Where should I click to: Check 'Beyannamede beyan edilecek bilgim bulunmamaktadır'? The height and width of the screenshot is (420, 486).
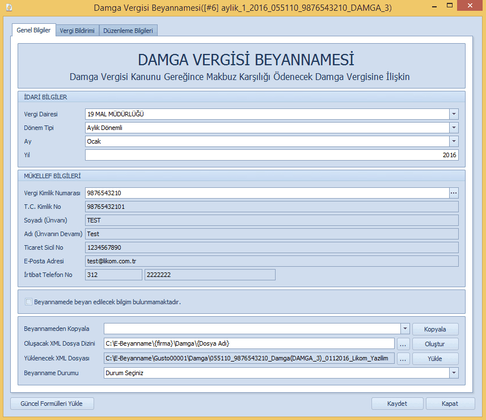(x=28, y=302)
